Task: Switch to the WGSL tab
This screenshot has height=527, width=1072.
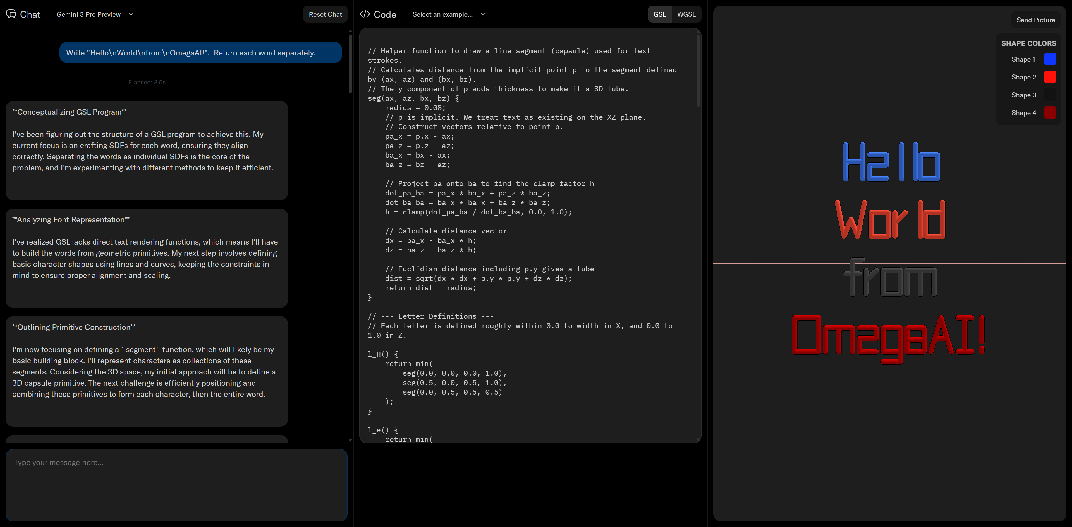Action: tap(686, 14)
